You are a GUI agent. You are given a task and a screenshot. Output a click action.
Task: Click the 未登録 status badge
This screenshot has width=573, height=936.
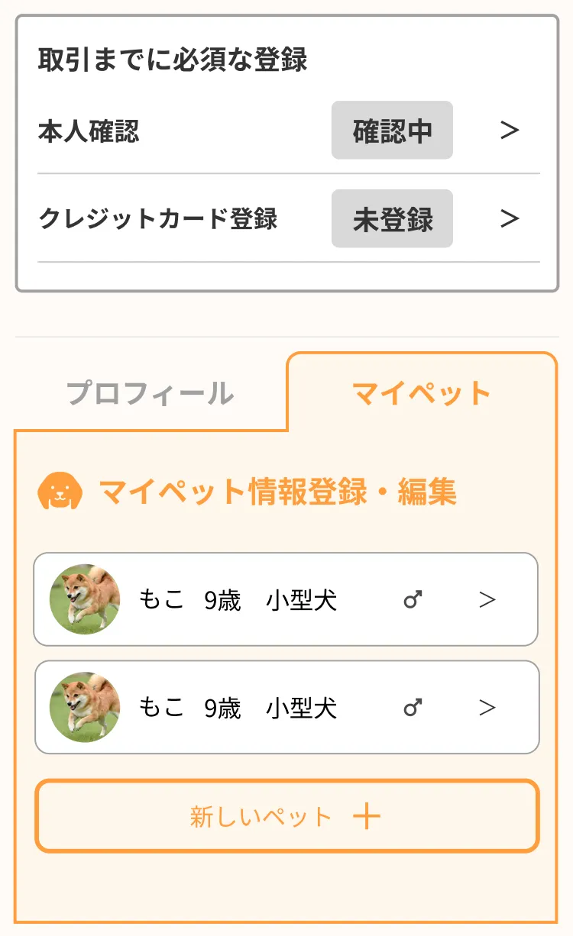(x=392, y=219)
